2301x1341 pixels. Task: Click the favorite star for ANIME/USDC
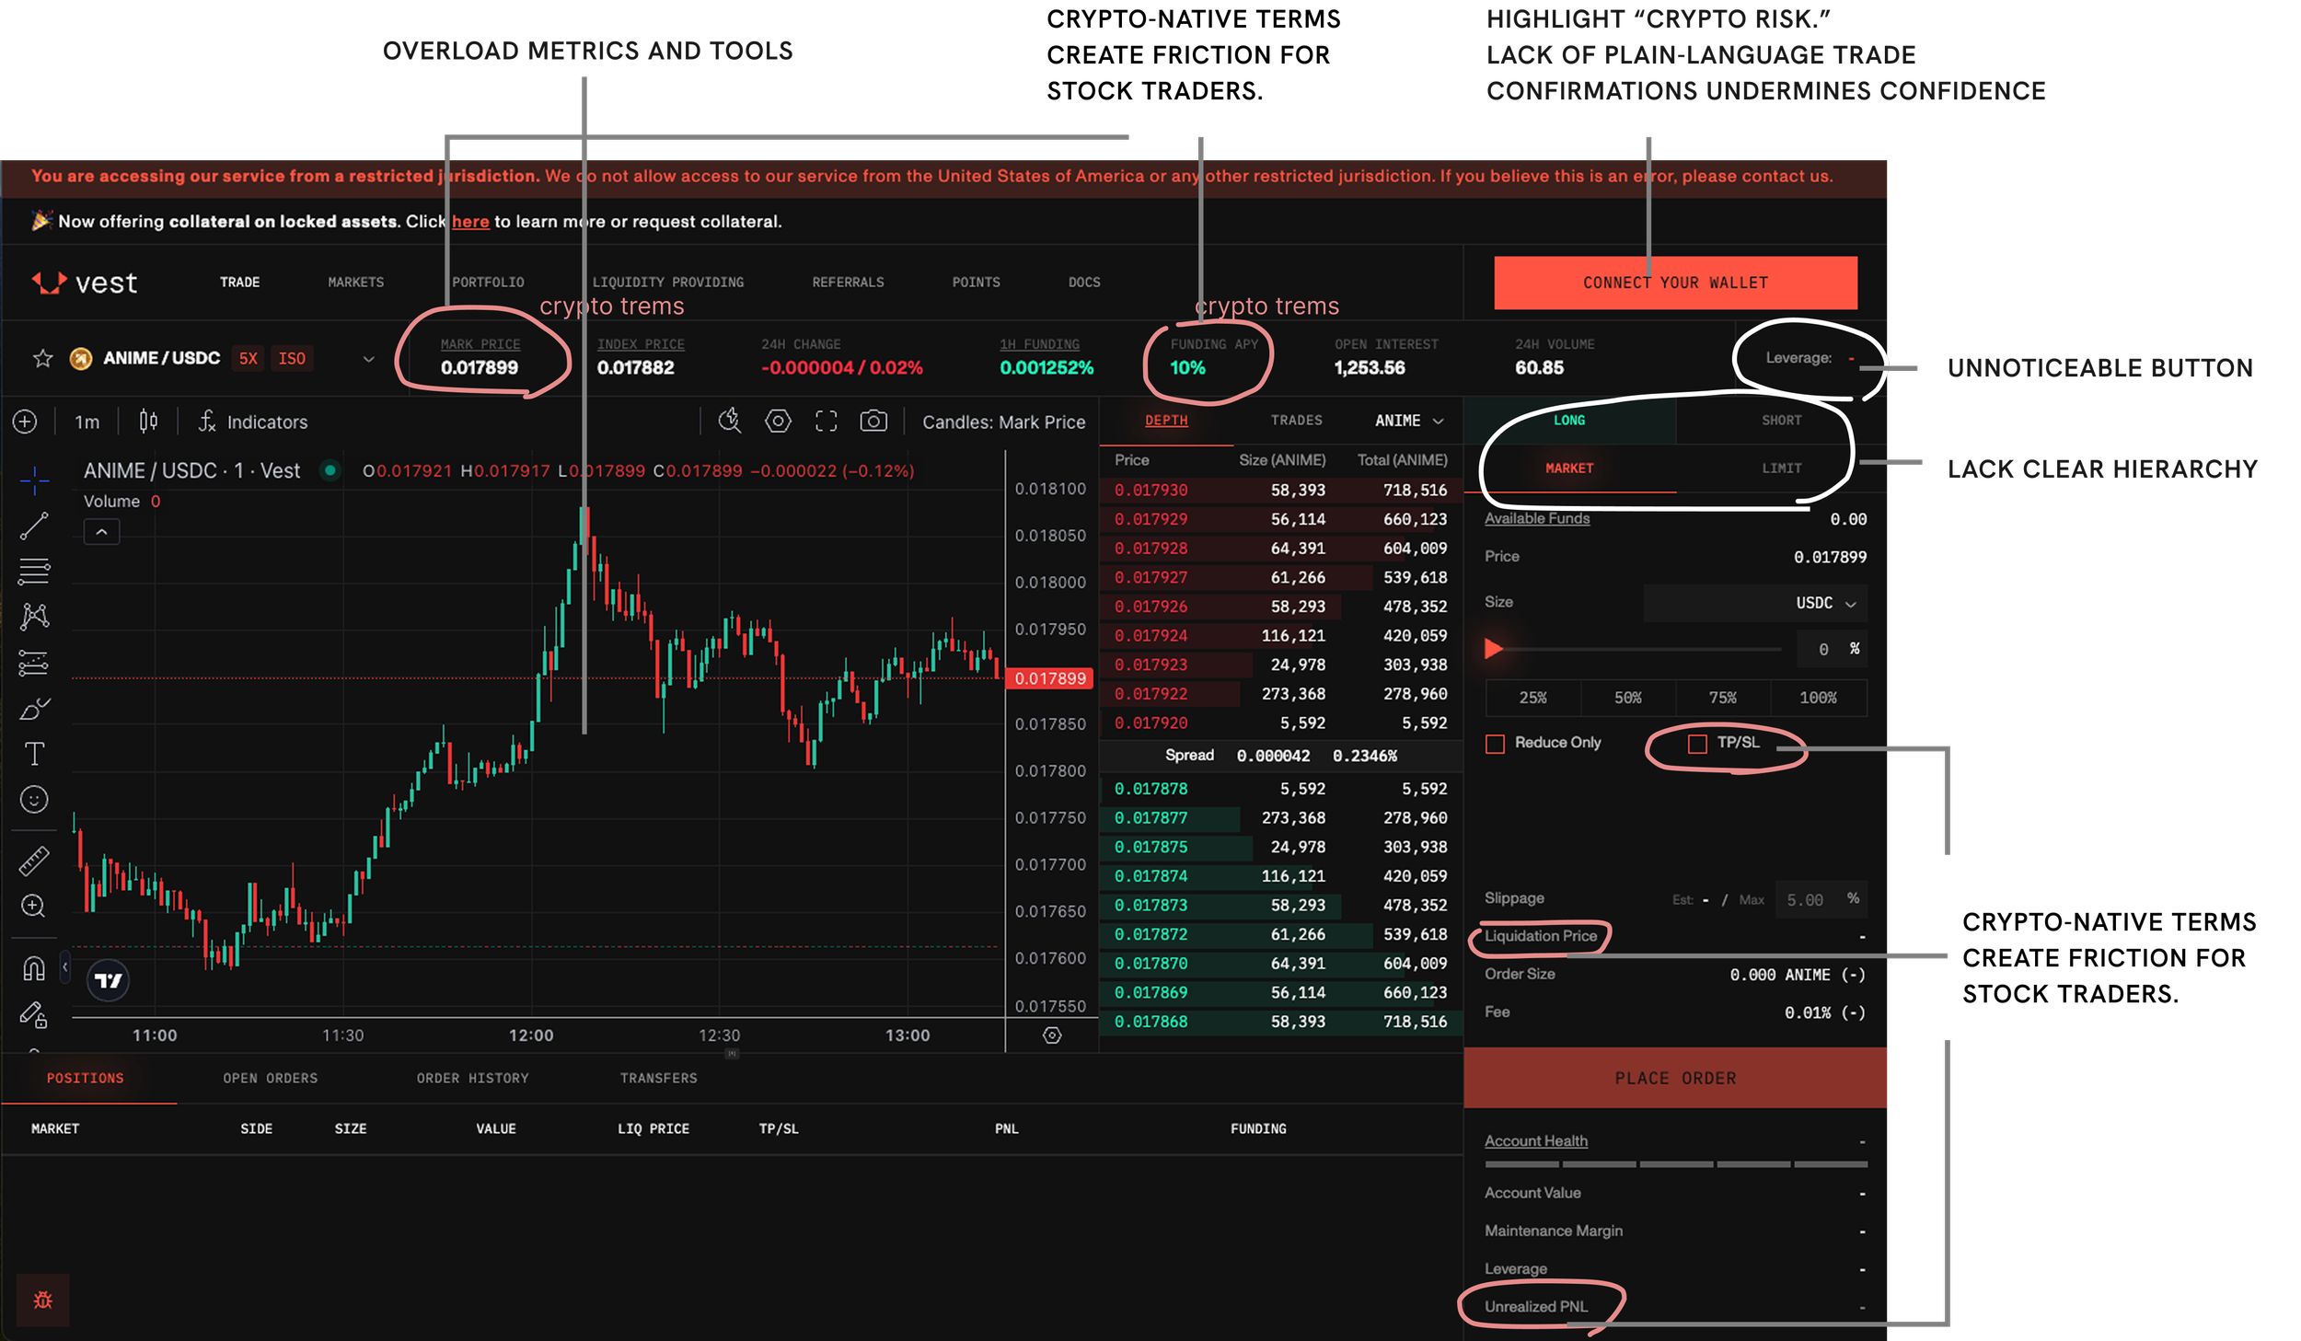(42, 359)
